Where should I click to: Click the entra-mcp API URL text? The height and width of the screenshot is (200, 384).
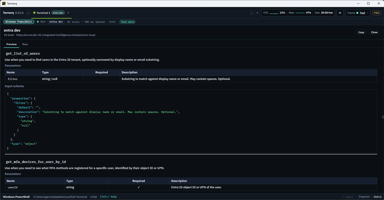click(56, 35)
